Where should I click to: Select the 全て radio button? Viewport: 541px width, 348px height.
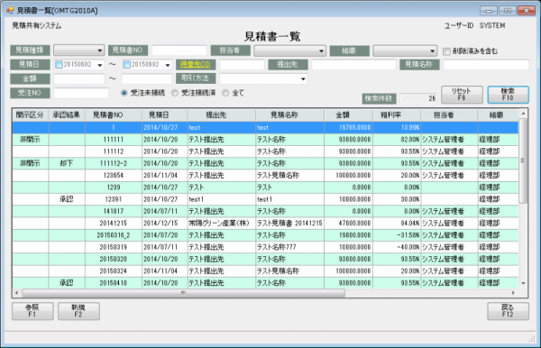point(225,93)
